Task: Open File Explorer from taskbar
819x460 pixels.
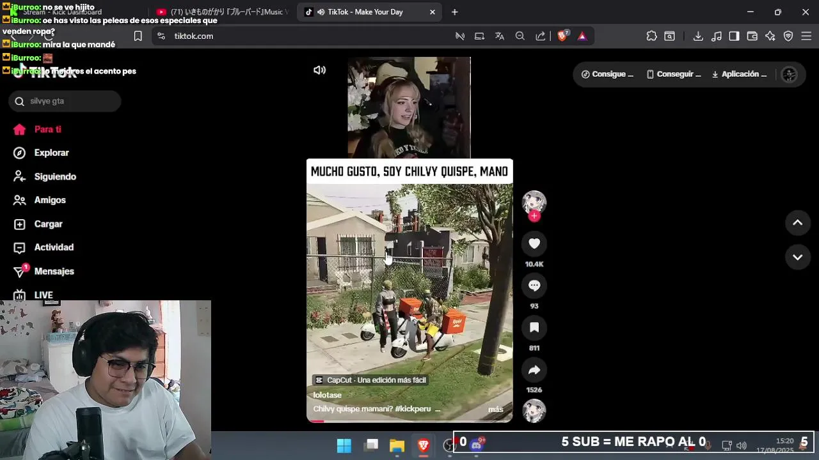Action: 397,445
